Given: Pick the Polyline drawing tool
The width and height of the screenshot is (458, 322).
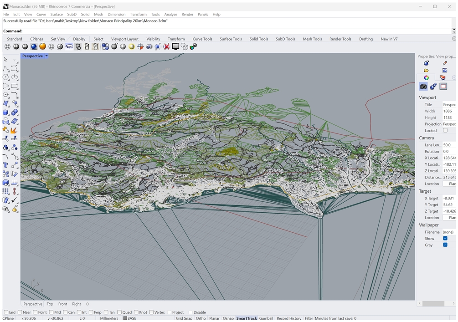Looking at the screenshot, I should click(x=6, y=69).
